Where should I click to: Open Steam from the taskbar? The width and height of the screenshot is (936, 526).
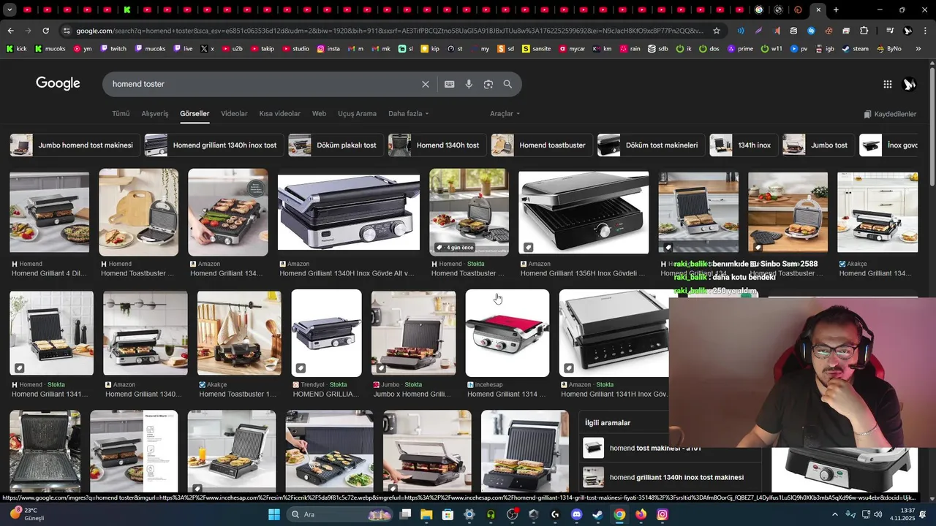point(597,514)
